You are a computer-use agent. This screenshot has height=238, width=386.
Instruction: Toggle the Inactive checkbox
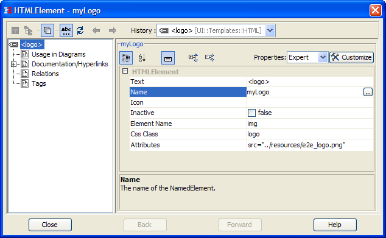click(x=251, y=113)
